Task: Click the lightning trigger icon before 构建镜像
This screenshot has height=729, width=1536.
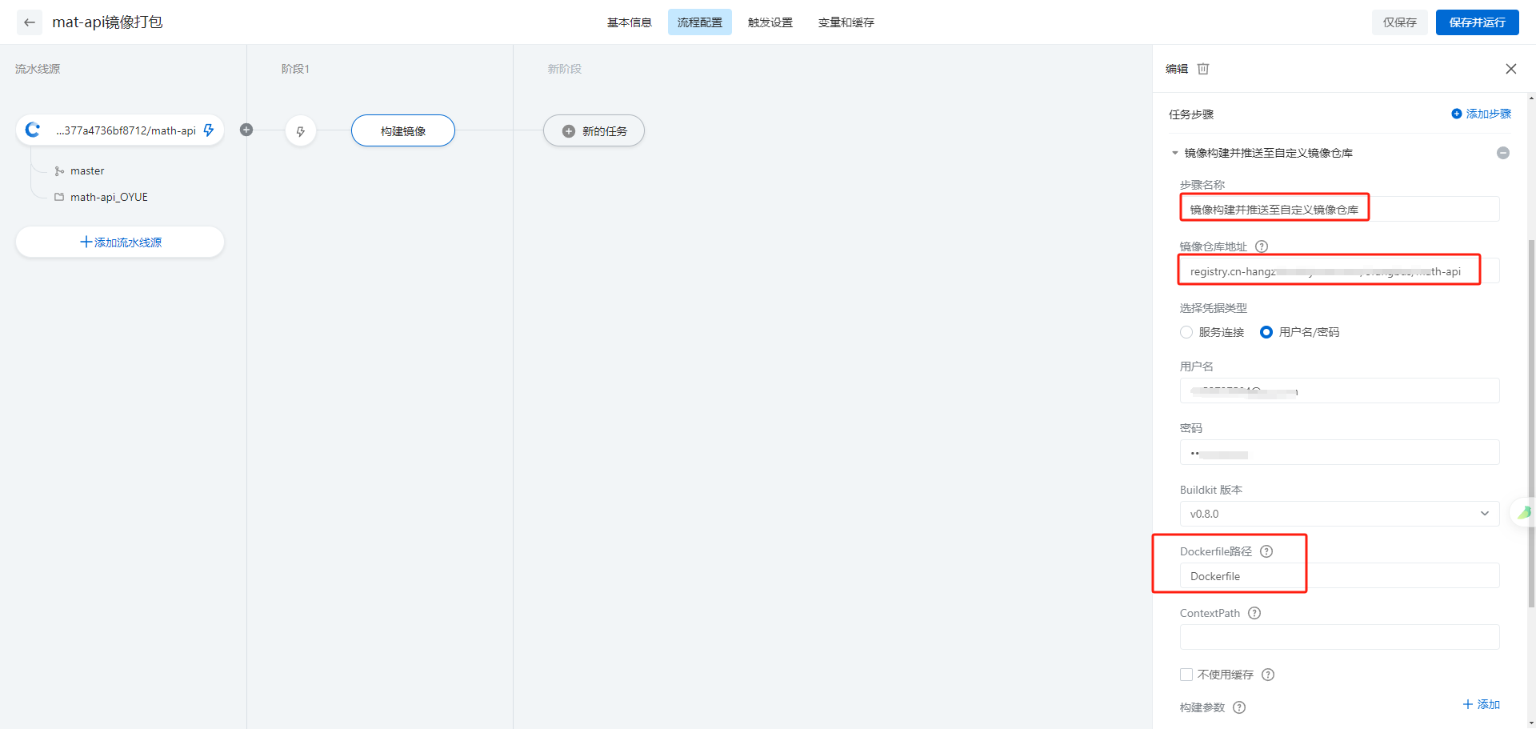Action: tap(301, 131)
